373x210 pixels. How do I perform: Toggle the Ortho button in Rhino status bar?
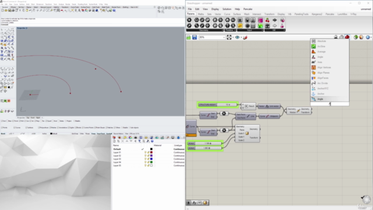[82, 134]
